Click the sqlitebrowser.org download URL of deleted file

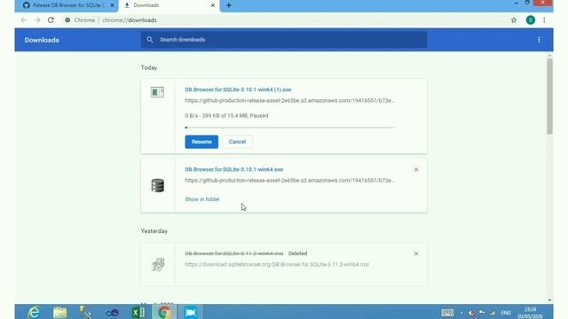coord(277,264)
